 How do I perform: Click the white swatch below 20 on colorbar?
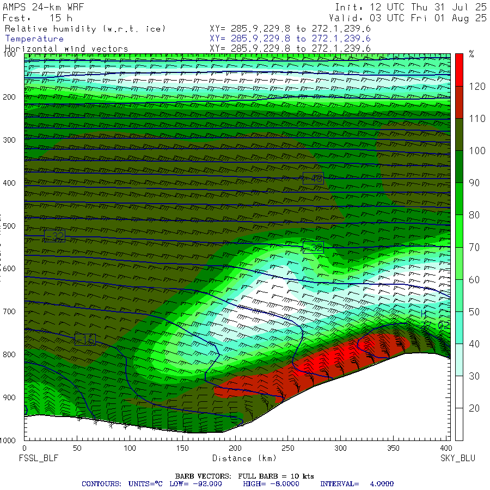pyautogui.click(x=459, y=424)
